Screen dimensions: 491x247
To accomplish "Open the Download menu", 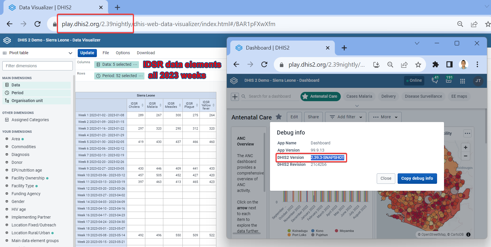I will click(146, 53).
